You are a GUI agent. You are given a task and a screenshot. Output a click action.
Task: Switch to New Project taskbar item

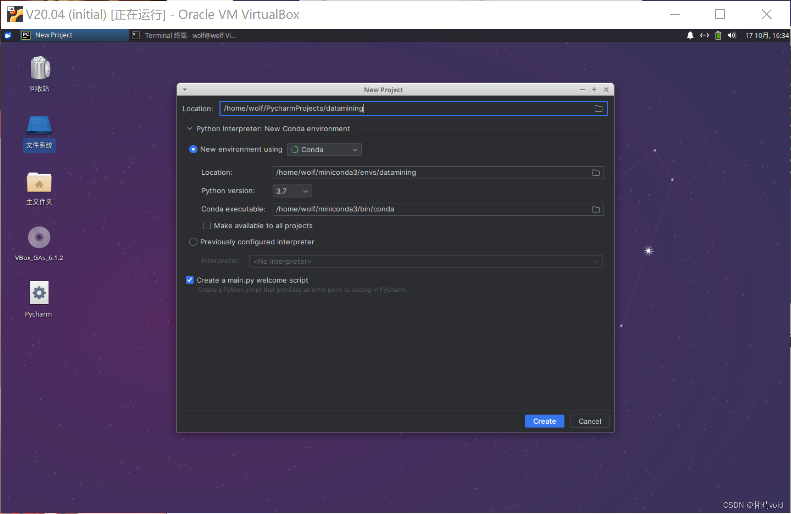pos(74,35)
